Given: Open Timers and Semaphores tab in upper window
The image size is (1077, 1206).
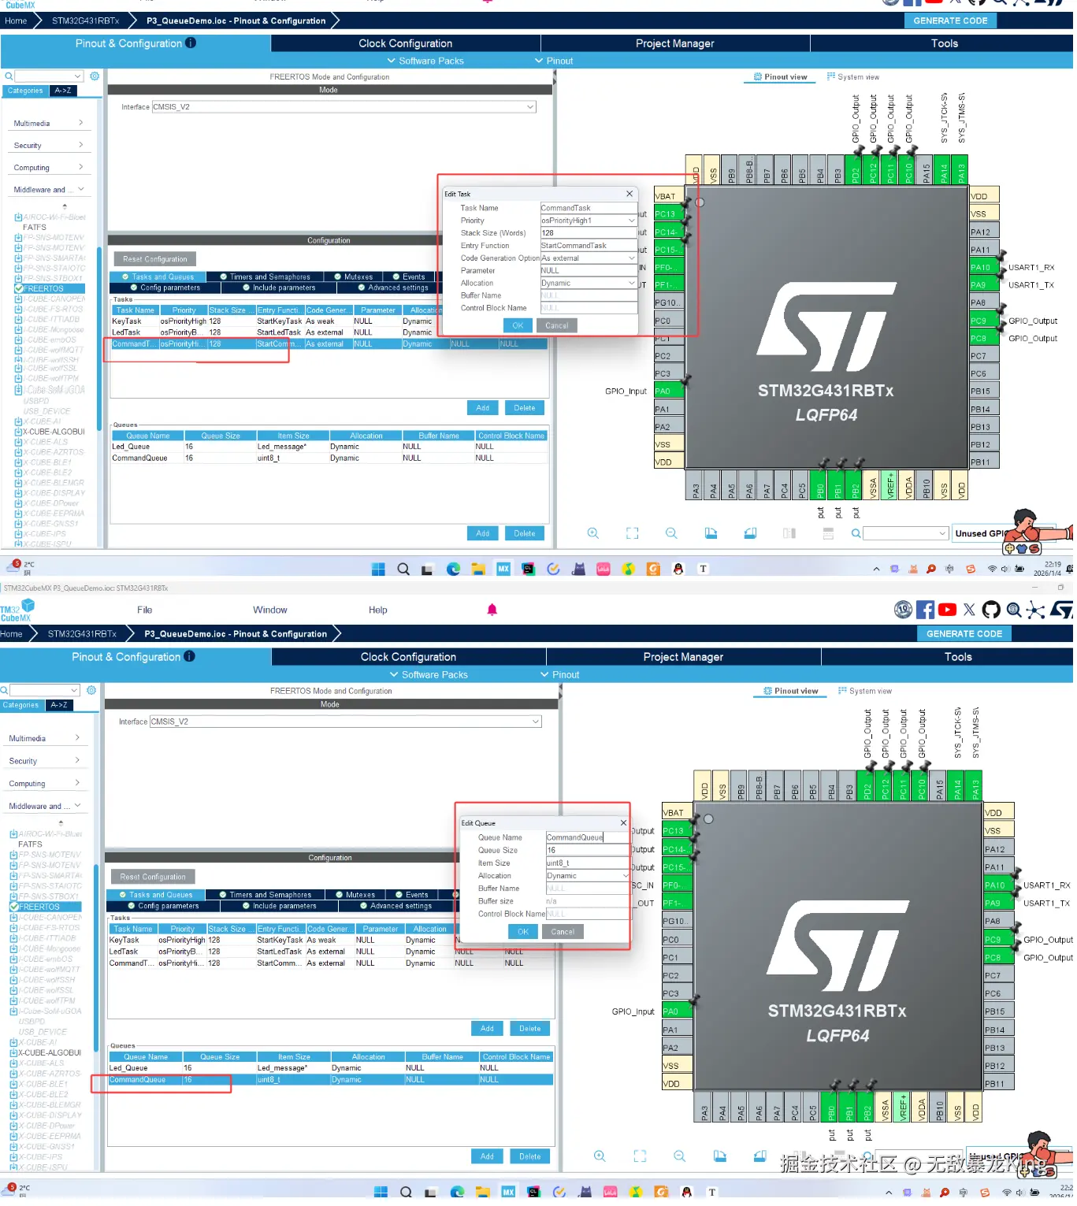Looking at the screenshot, I should (266, 277).
